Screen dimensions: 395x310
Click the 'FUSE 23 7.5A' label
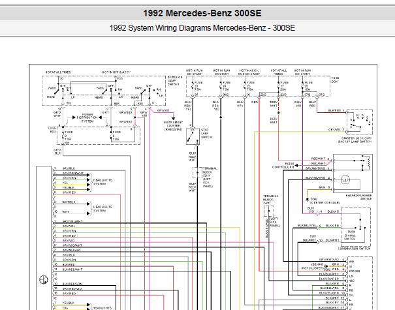click(x=198, y=86)
